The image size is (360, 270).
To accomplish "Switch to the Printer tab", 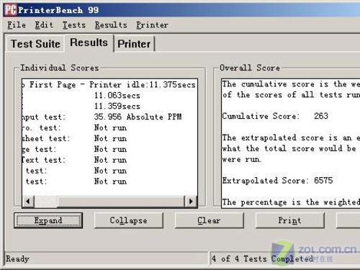I will pos(134,44).
